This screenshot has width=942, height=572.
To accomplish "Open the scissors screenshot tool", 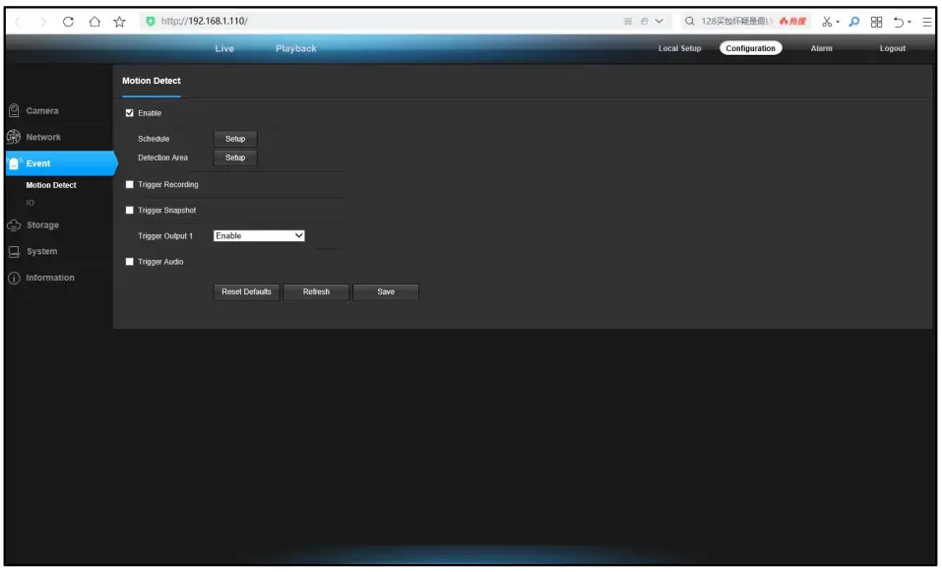I will (827, 22).
